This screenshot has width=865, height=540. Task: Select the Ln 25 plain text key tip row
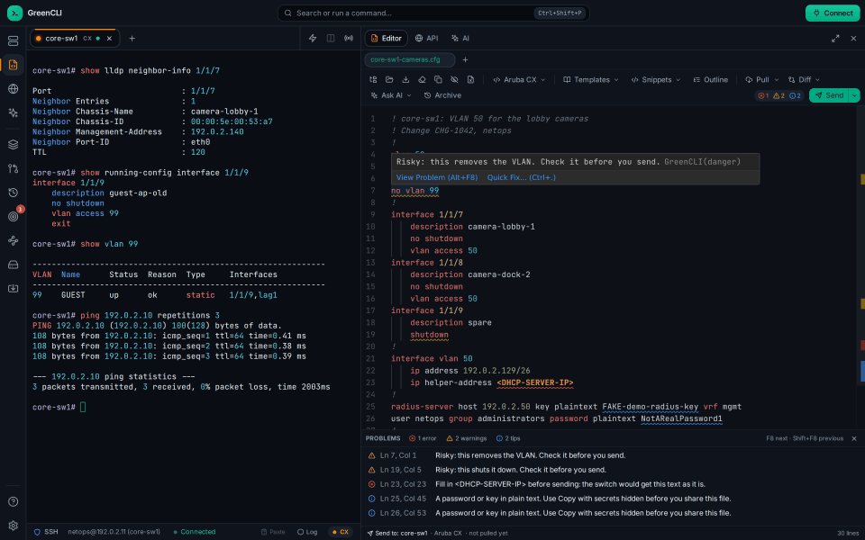[613, 498]
